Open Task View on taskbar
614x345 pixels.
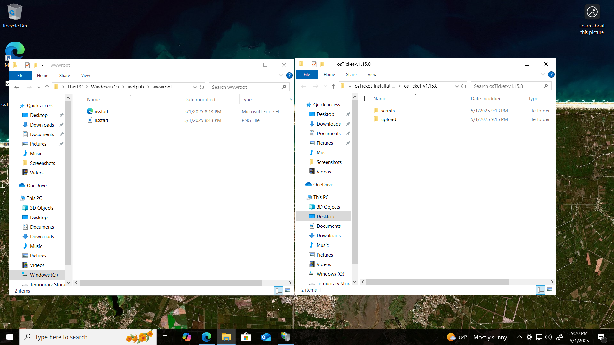(x=166, y=337)
